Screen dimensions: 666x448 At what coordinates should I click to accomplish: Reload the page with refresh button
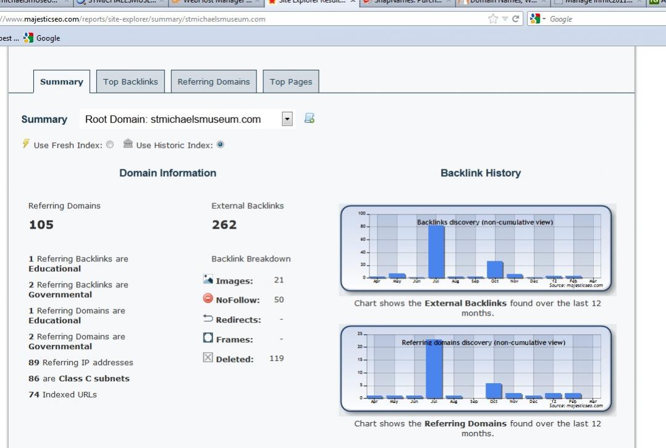[x=515, y=19]
